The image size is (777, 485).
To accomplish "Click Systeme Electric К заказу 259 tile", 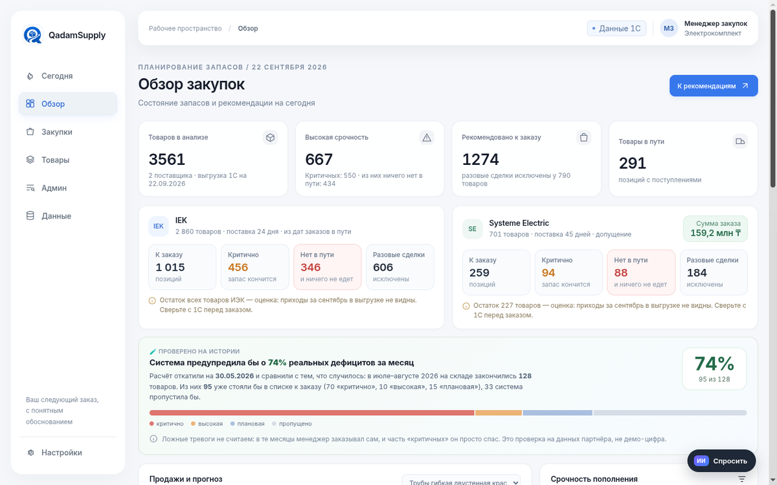I will [x=496, y=272].
